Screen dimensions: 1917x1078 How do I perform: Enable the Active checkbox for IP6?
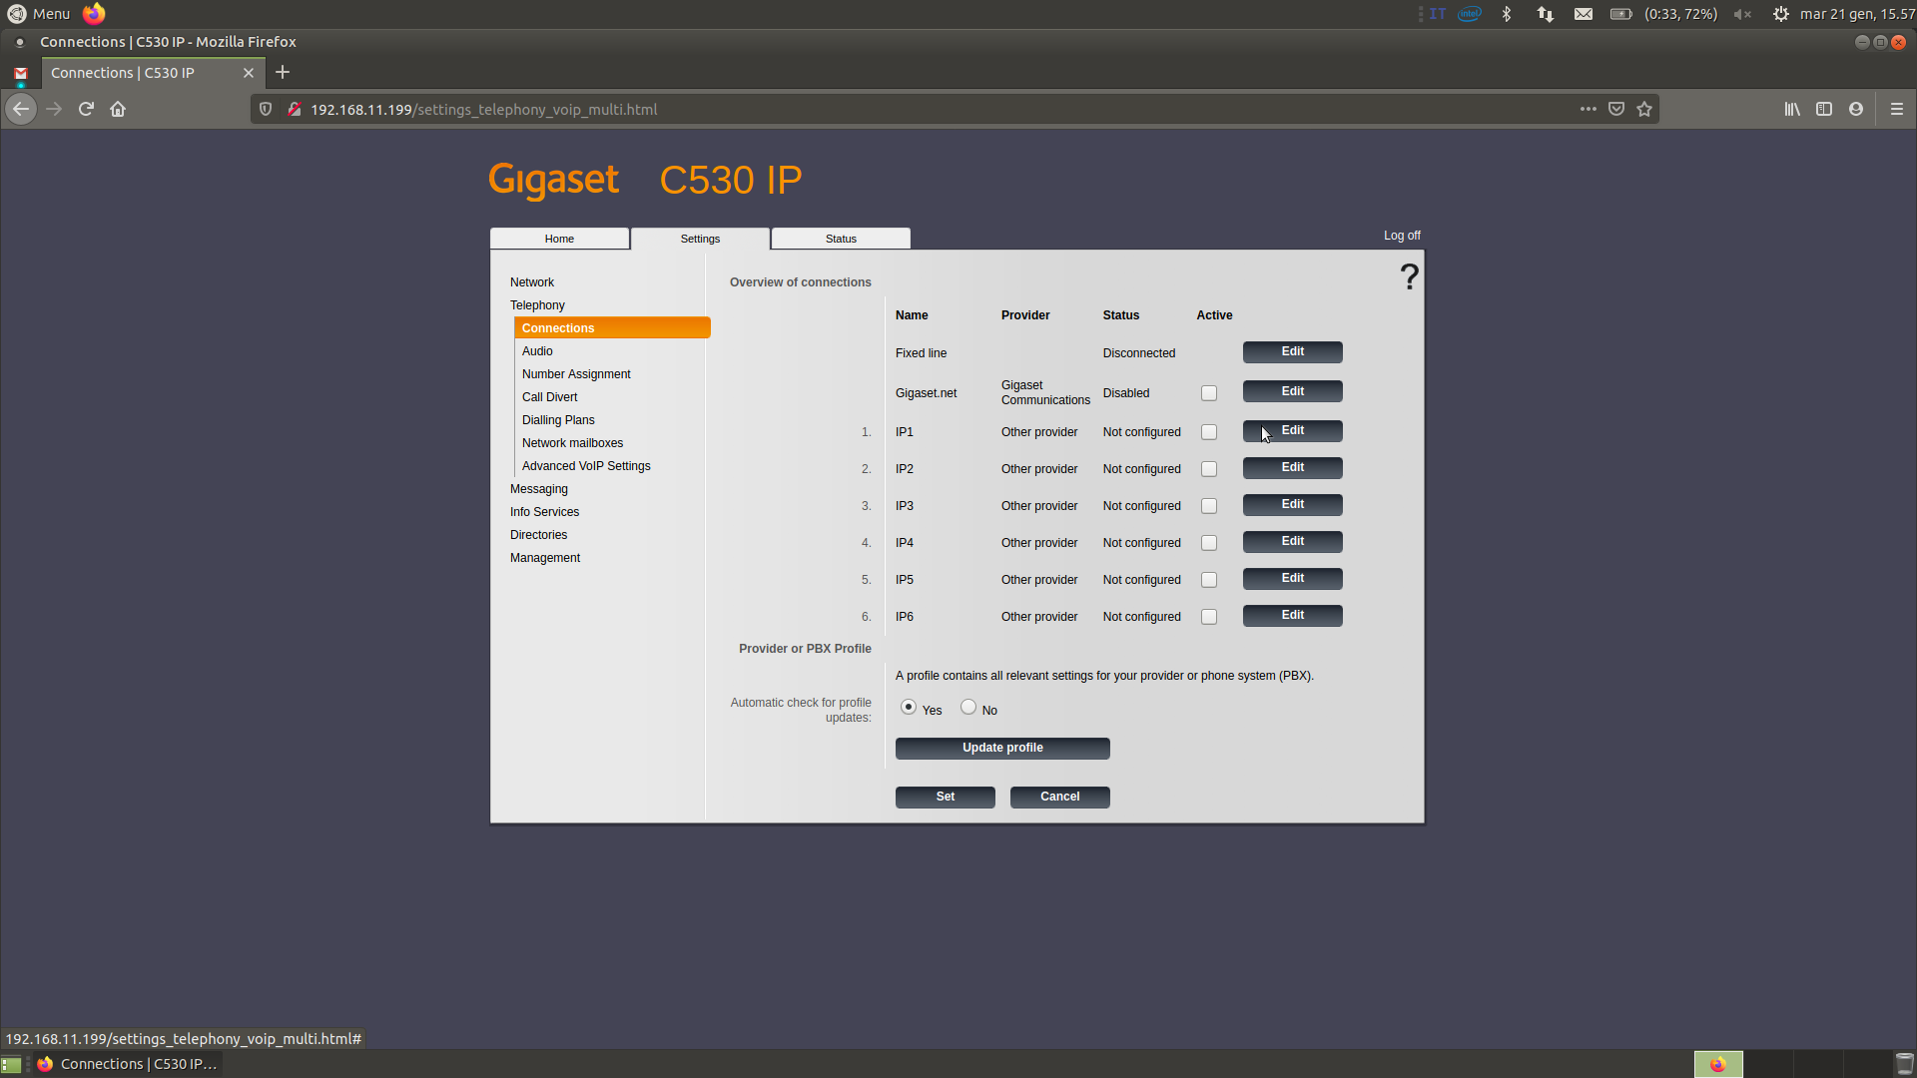tap(1209, 617)
